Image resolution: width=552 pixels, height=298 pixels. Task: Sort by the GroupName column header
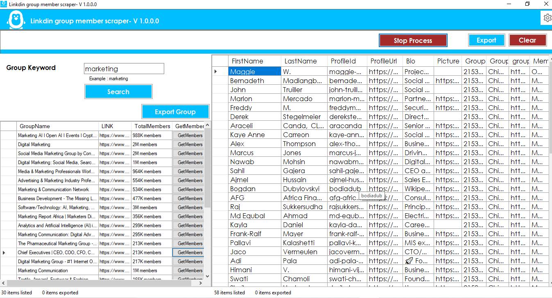pos(57,126)
